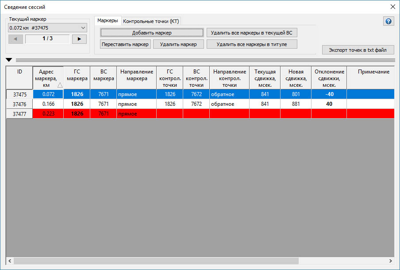400x270 pixels.
Task: Select the Маркеры tab
Action: pyautogui.click(x=108, y=21)
